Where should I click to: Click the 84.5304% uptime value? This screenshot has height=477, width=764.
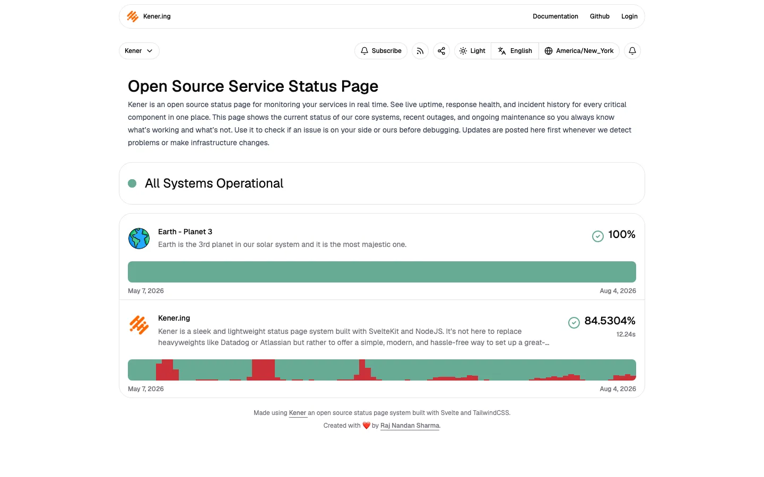(x=610, y=321)
